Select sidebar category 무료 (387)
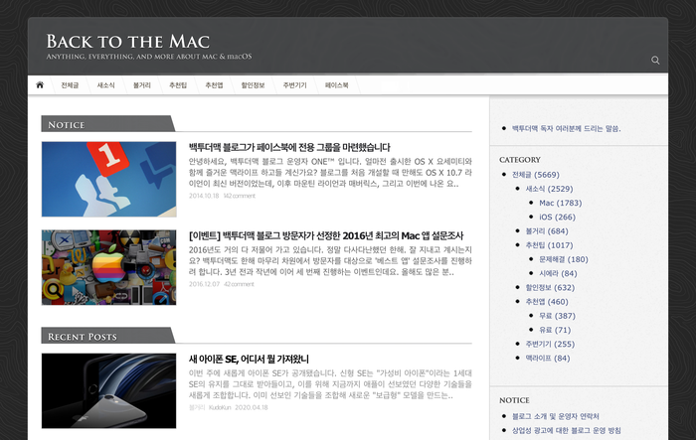Viewport: 696px width, 440px height. coord(557,316)
